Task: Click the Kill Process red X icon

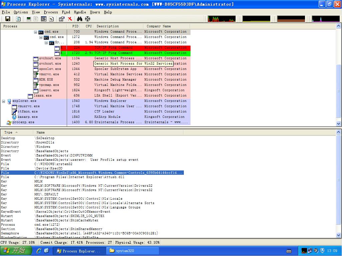Action: (70, 19)
